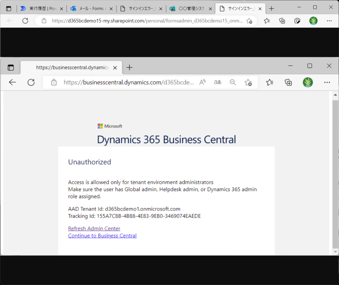Open translate page icon
This screenshot has width=339, height=285.
tap(218, 82)
